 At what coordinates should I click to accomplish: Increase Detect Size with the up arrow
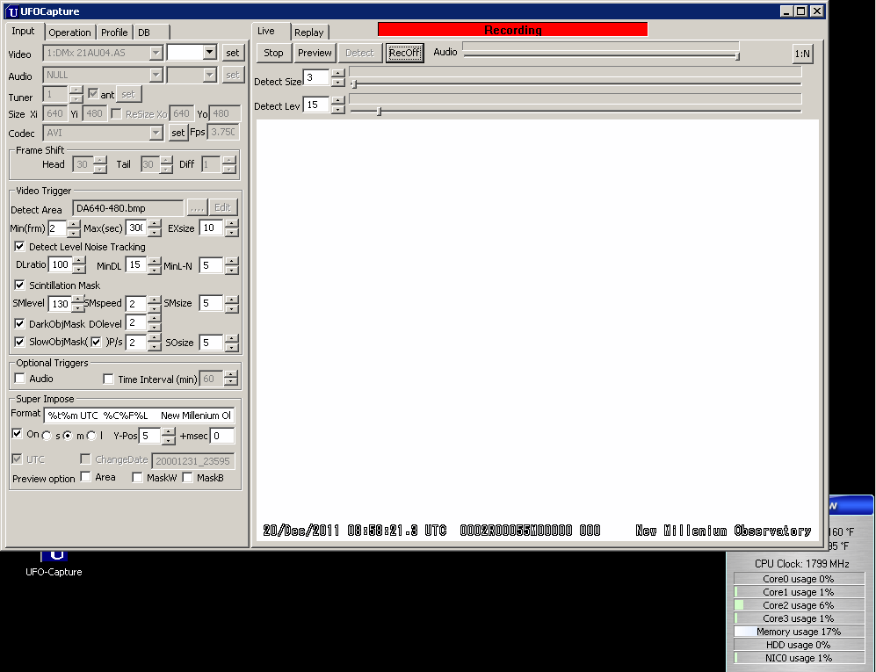pyautogui.click(x=338, y=73)
